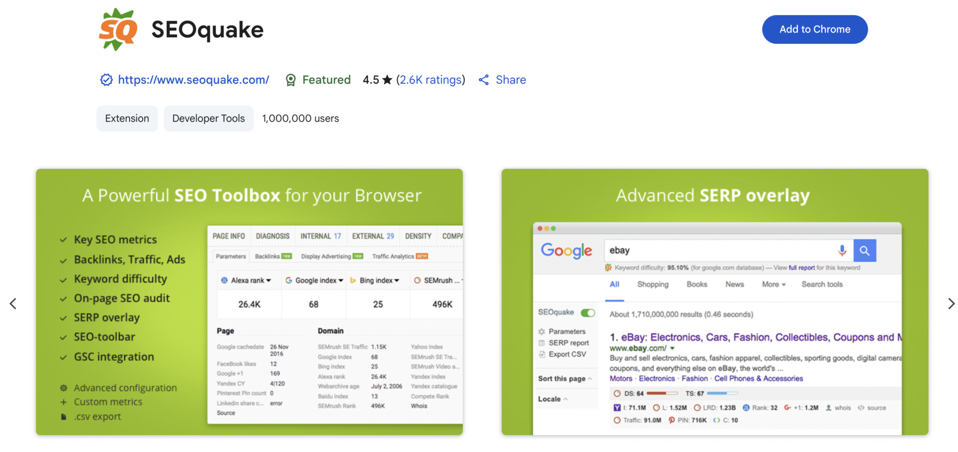Switch to the DIAGNOSIS tab
The width and height of the screenshot is (958, 452).
tap(272, 236)
